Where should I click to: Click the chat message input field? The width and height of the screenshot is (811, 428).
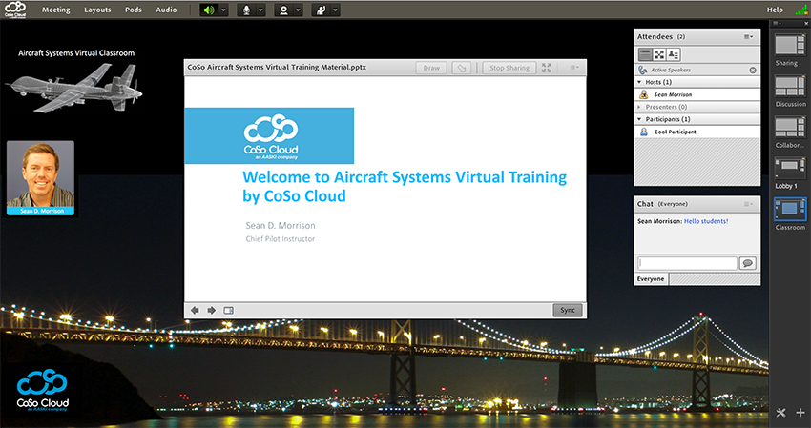pos(687,263)
